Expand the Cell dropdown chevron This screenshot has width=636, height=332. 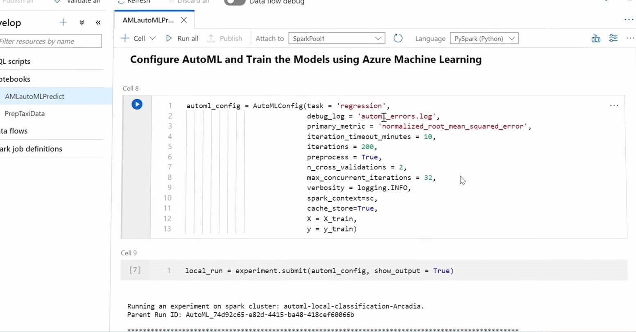[153, 38]
